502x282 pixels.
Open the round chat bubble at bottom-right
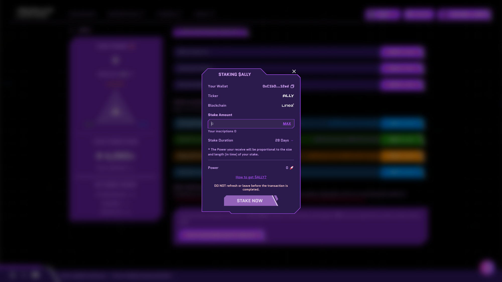tap(487, 267)
